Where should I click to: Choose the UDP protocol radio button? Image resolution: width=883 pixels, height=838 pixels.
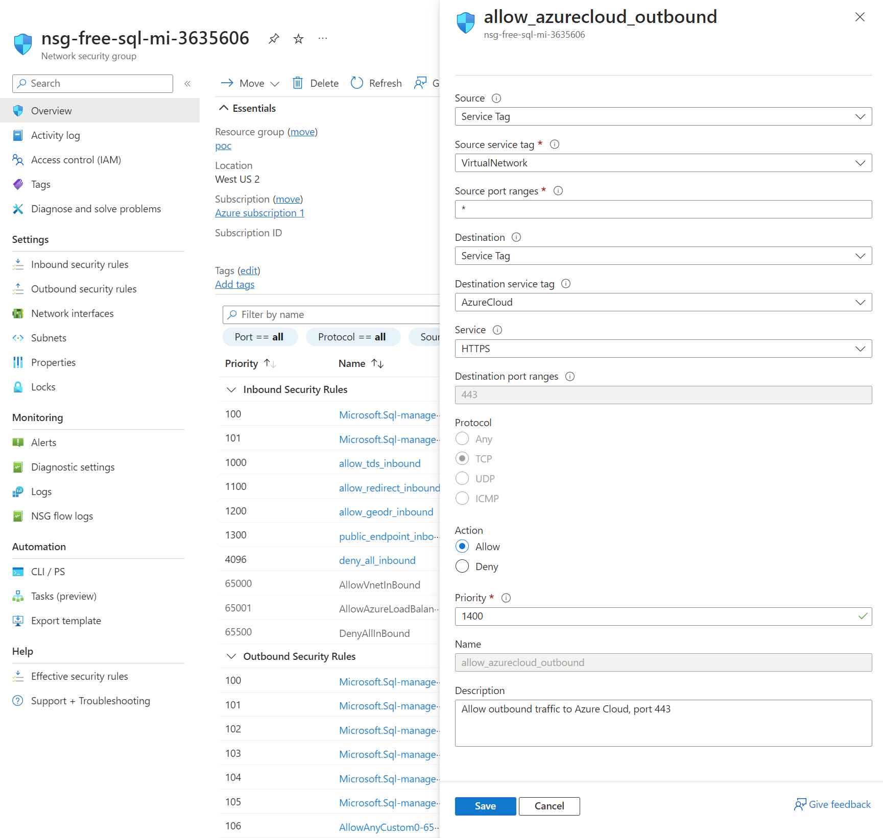coord(462,479)
